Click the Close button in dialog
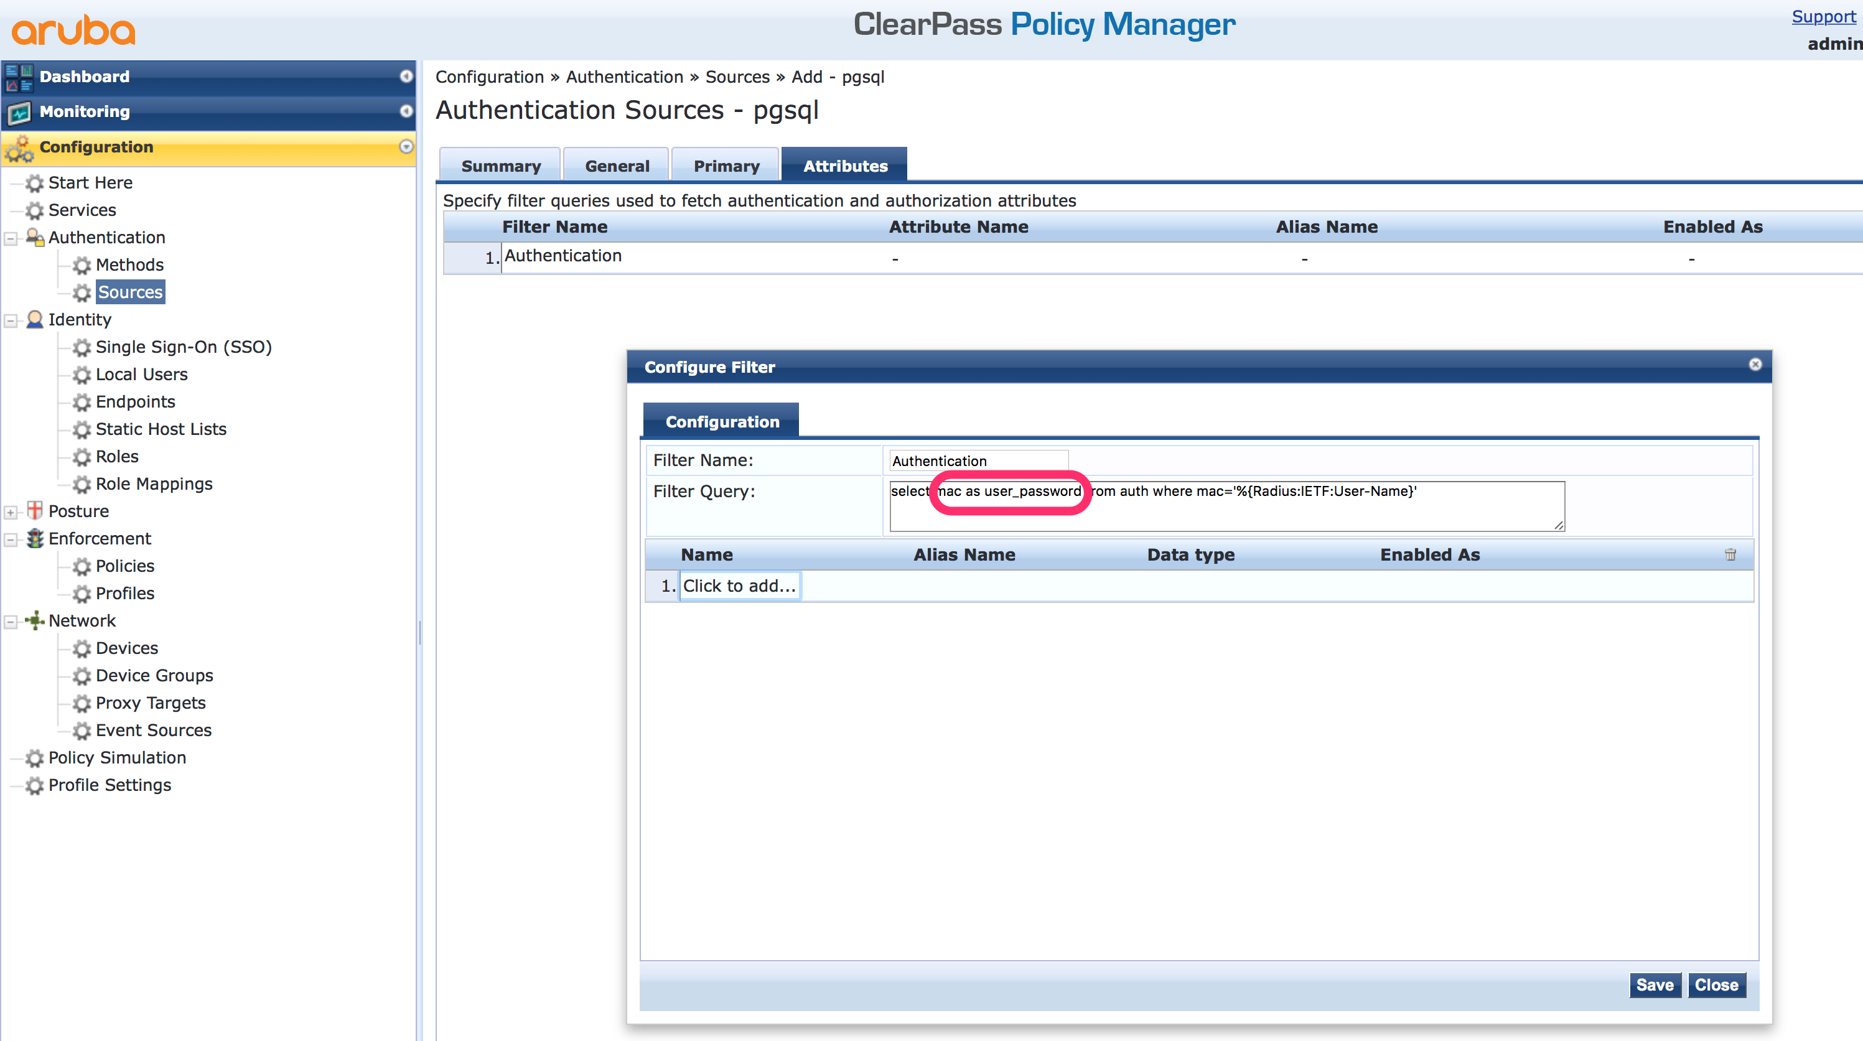This screenshot has width=1863, height=1041. (1716, 985)
